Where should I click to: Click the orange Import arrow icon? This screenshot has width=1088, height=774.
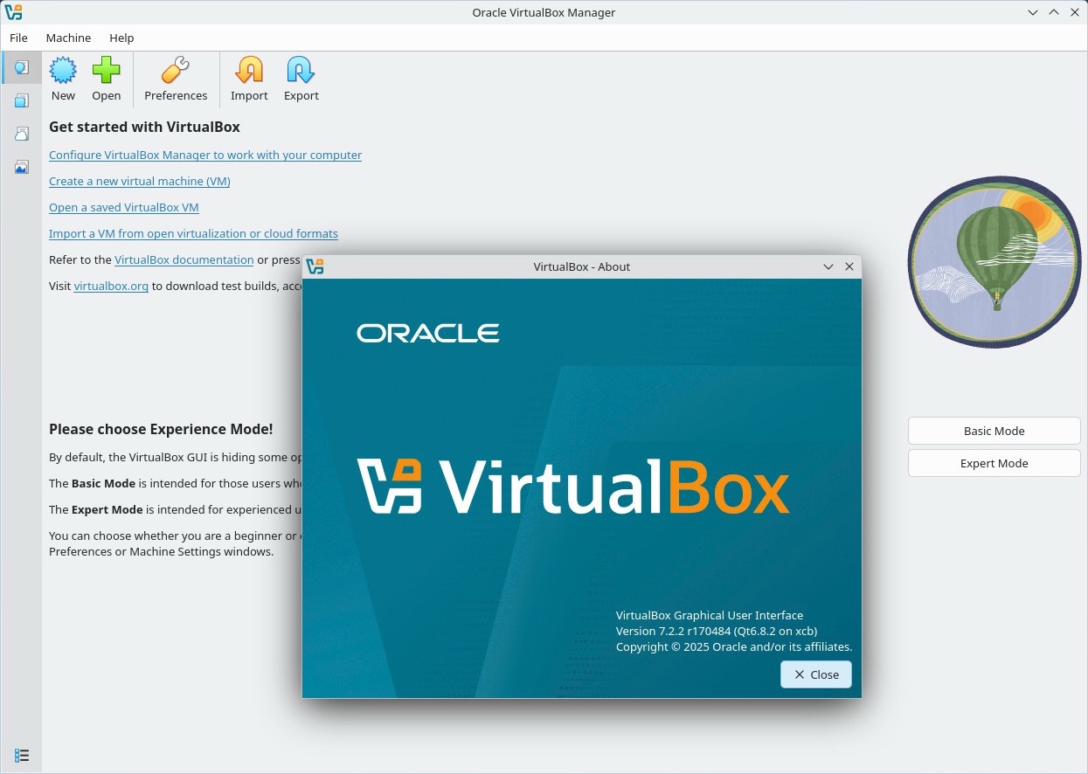tap(249, 70)
